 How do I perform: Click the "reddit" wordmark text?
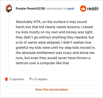93,9
